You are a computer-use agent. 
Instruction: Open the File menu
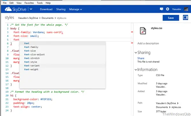tap(5, 3)
